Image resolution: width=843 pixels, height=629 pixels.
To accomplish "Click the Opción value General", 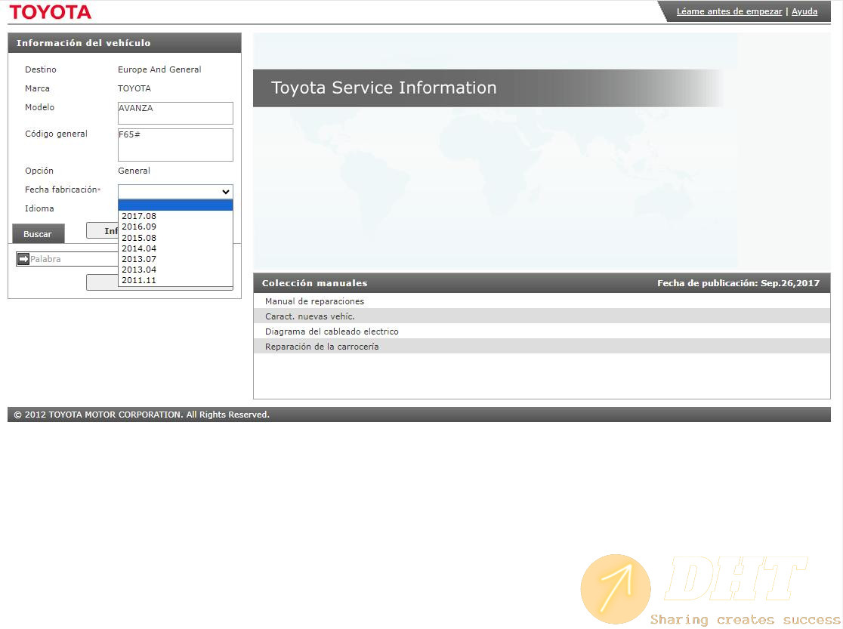I will (134, 171).
